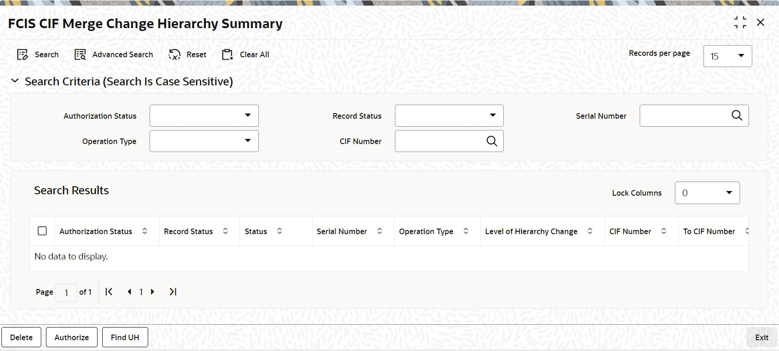
Task: Close the CIF Merge Change Hierarchy window
Action: [761, 23]
